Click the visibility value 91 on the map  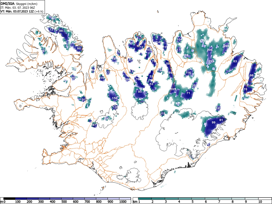pos(84,100)
